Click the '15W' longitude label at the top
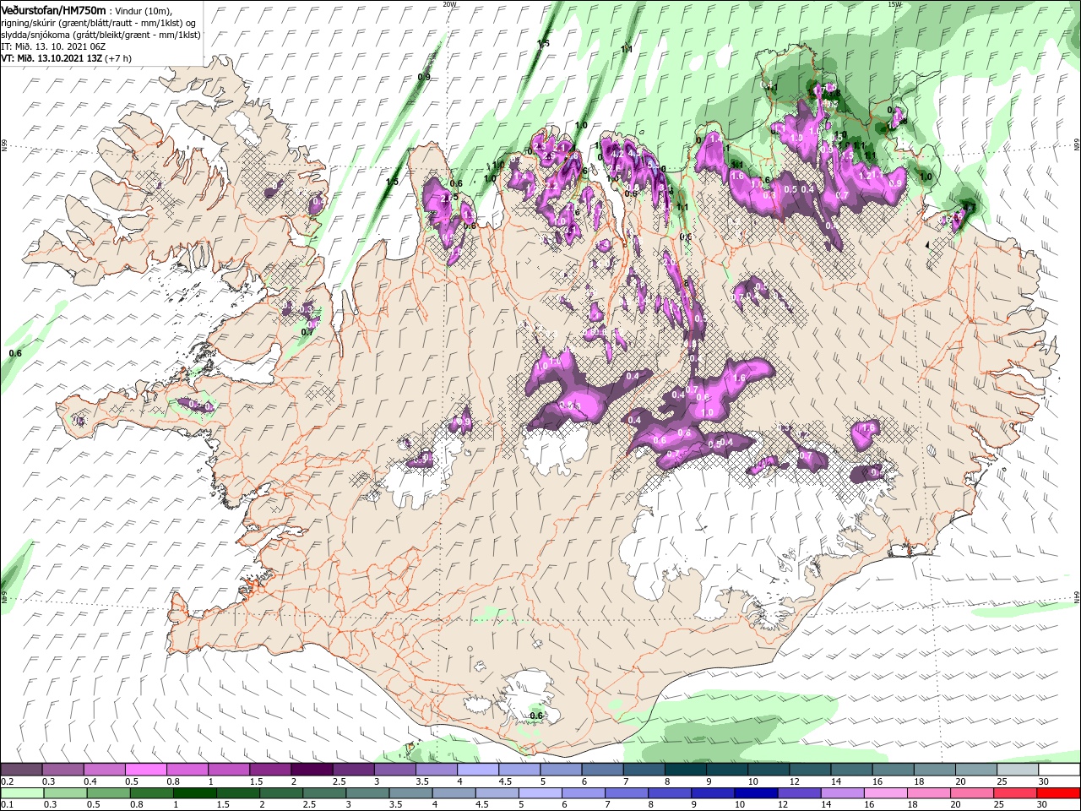 894,4
